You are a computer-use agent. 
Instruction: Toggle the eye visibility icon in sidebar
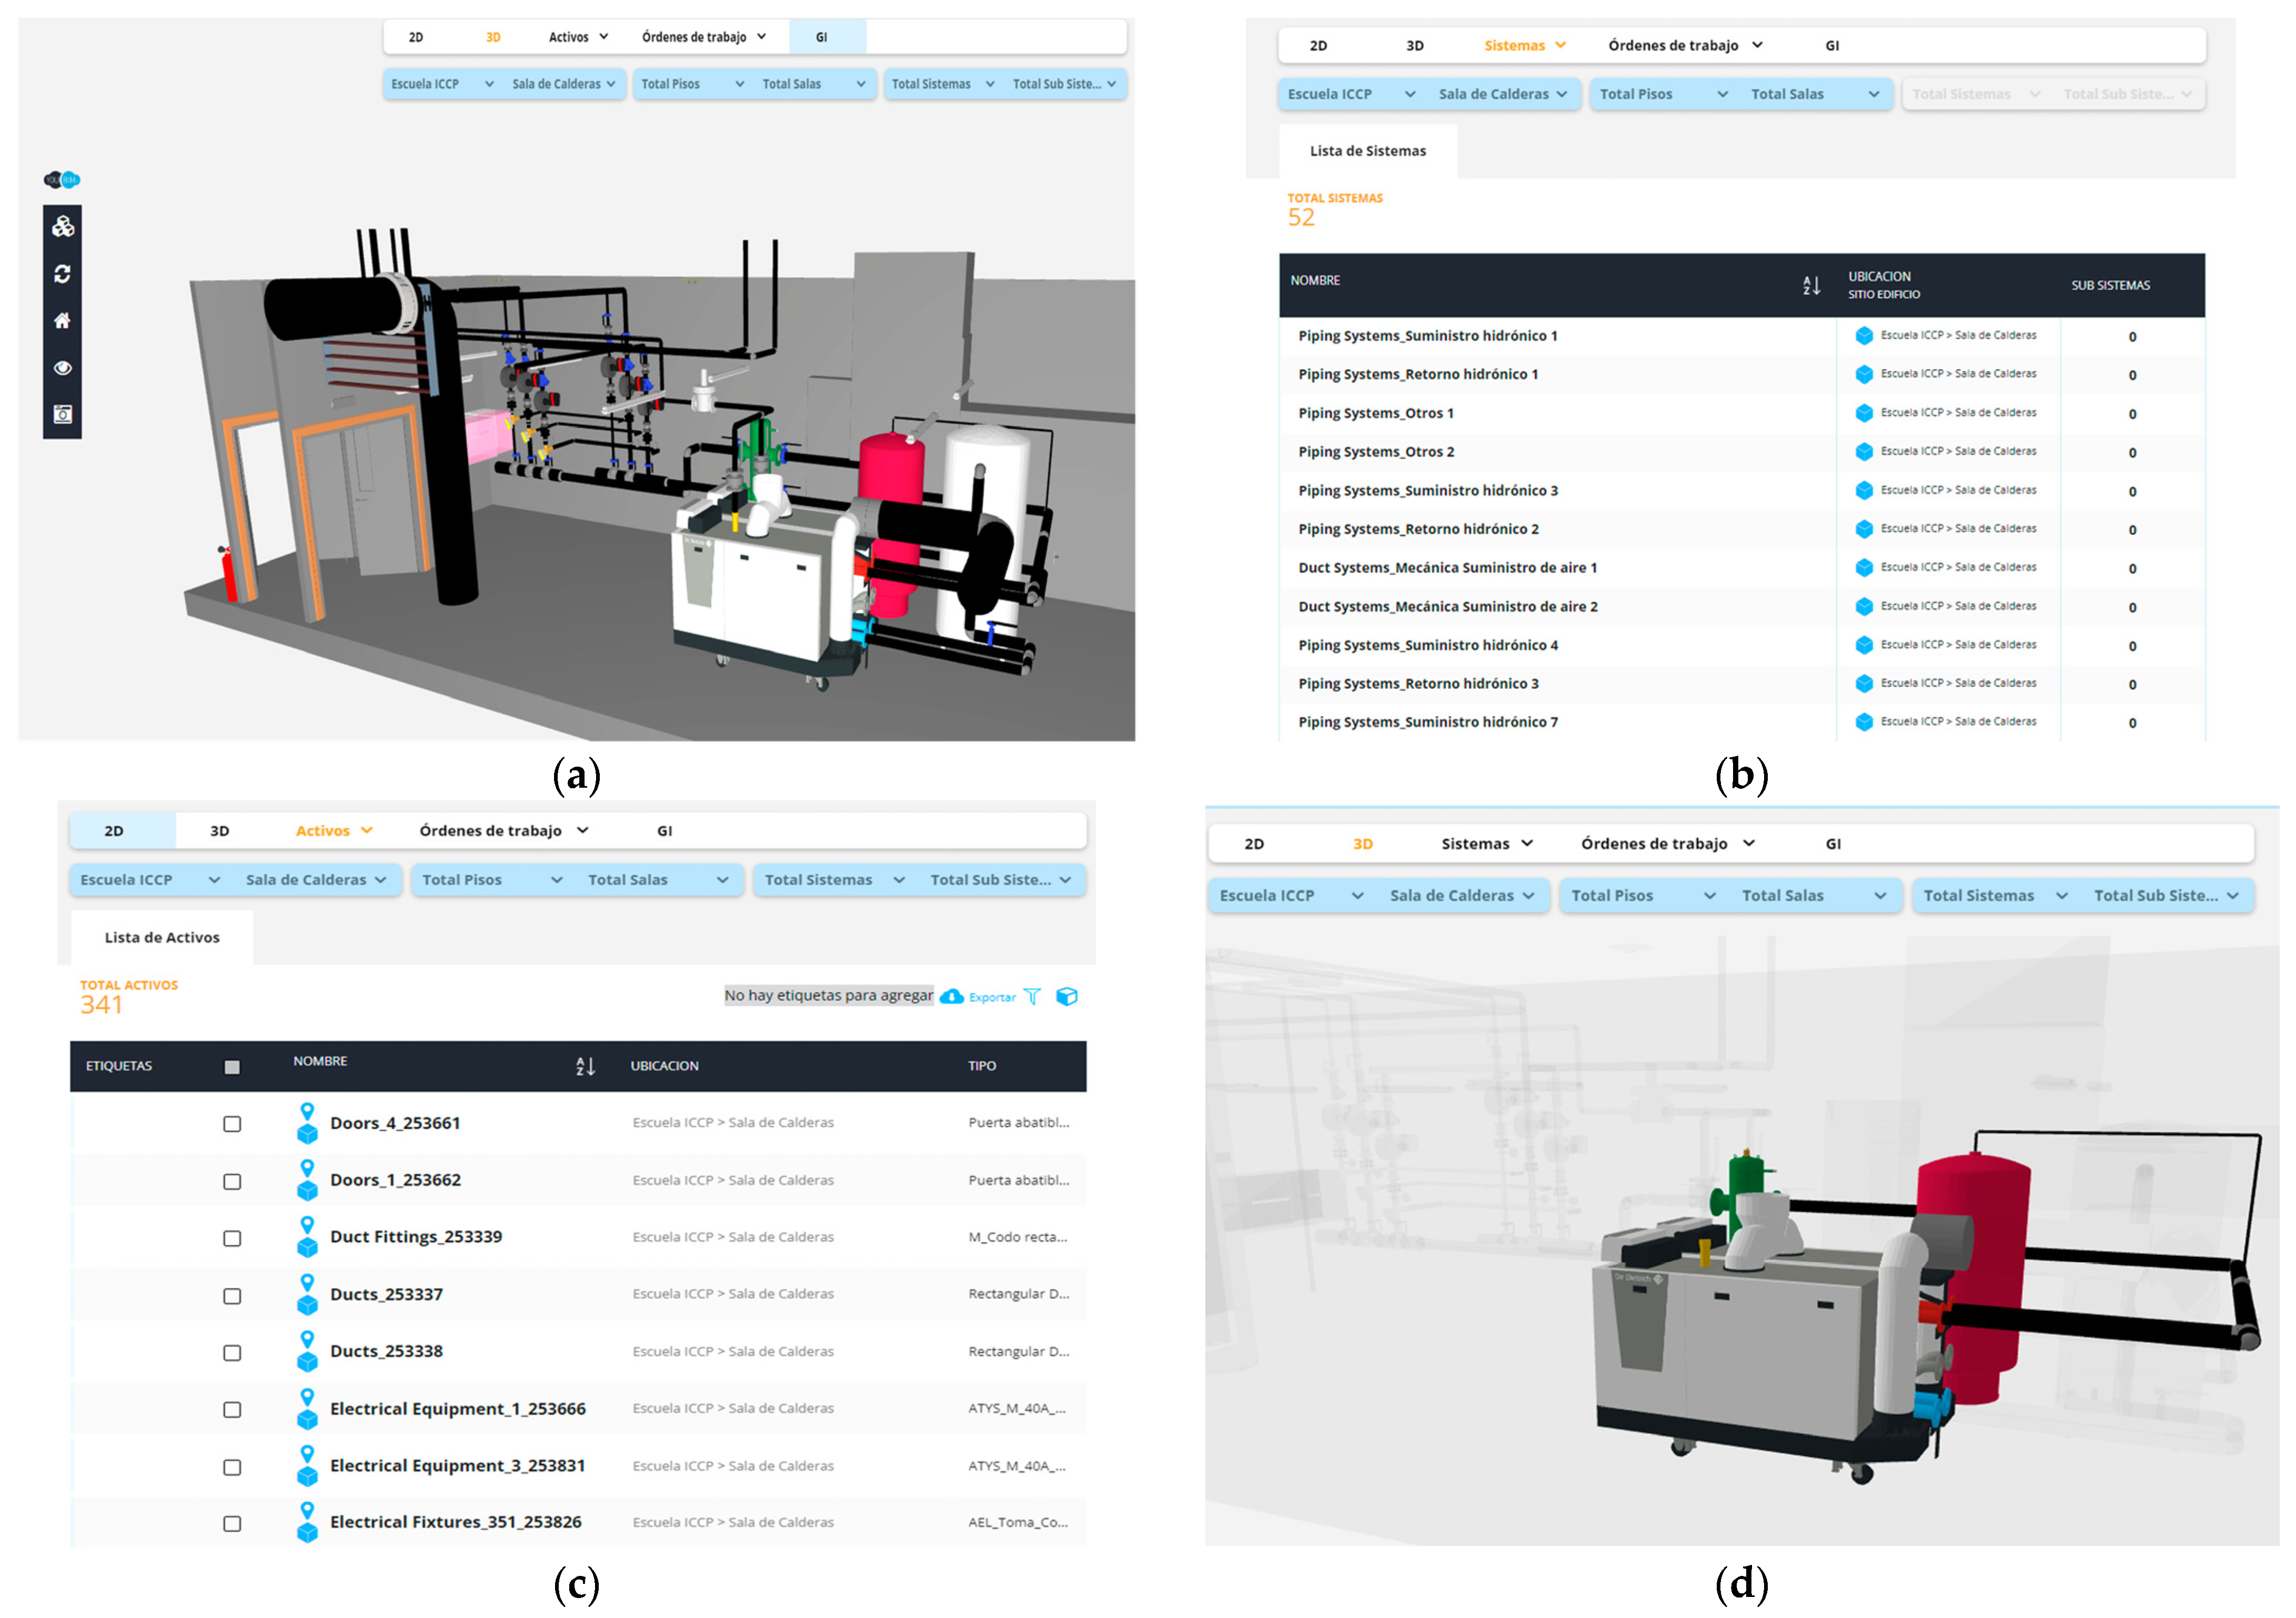pos(63,368)
